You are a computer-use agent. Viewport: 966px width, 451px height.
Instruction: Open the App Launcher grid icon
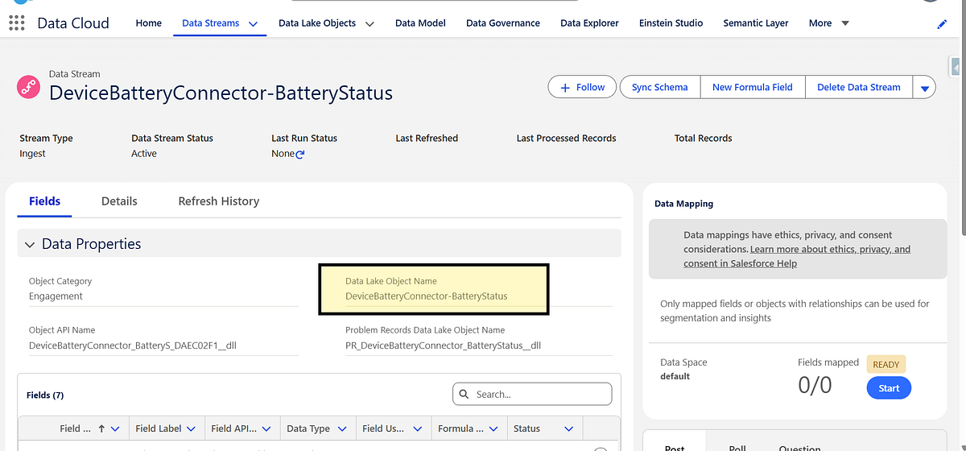coord(16,23)
